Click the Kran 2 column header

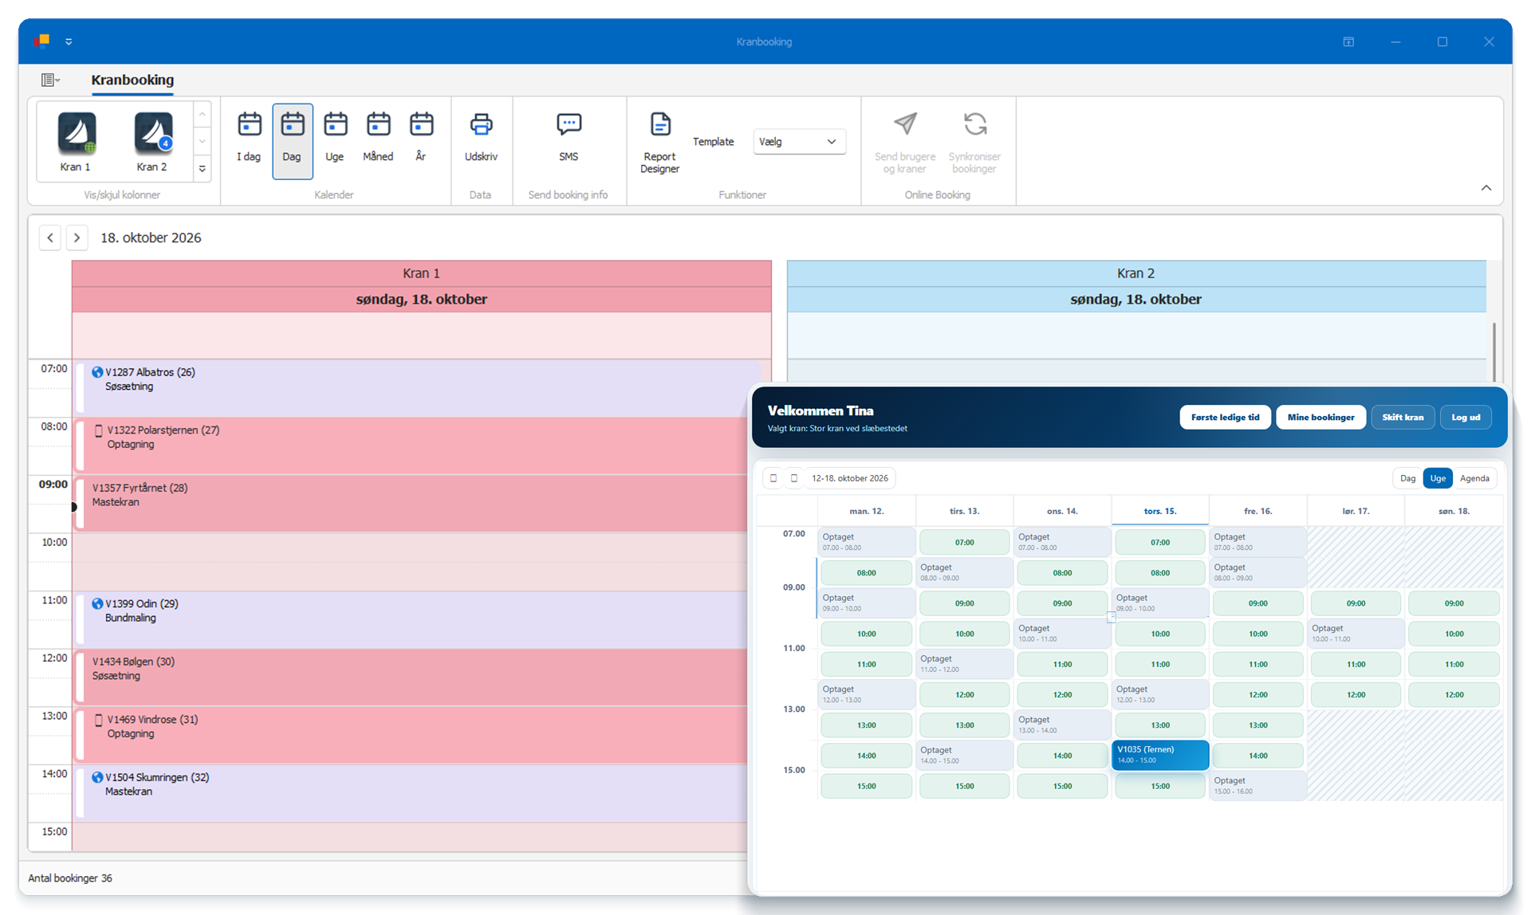click(x=1135, y=273)
